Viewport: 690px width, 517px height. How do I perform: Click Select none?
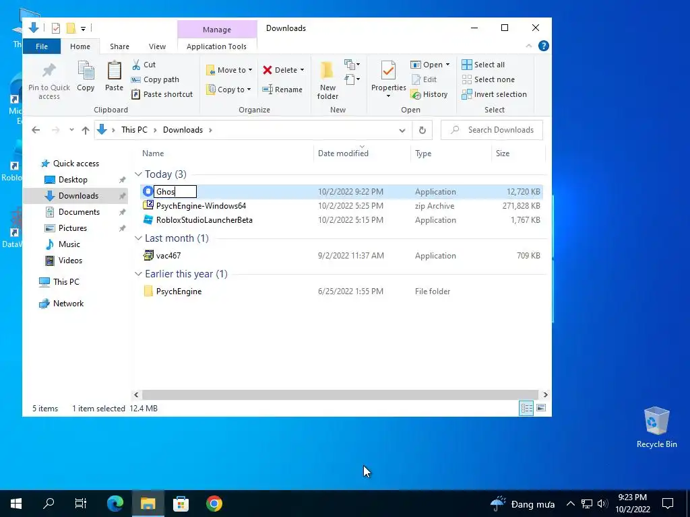click(488, 79)
